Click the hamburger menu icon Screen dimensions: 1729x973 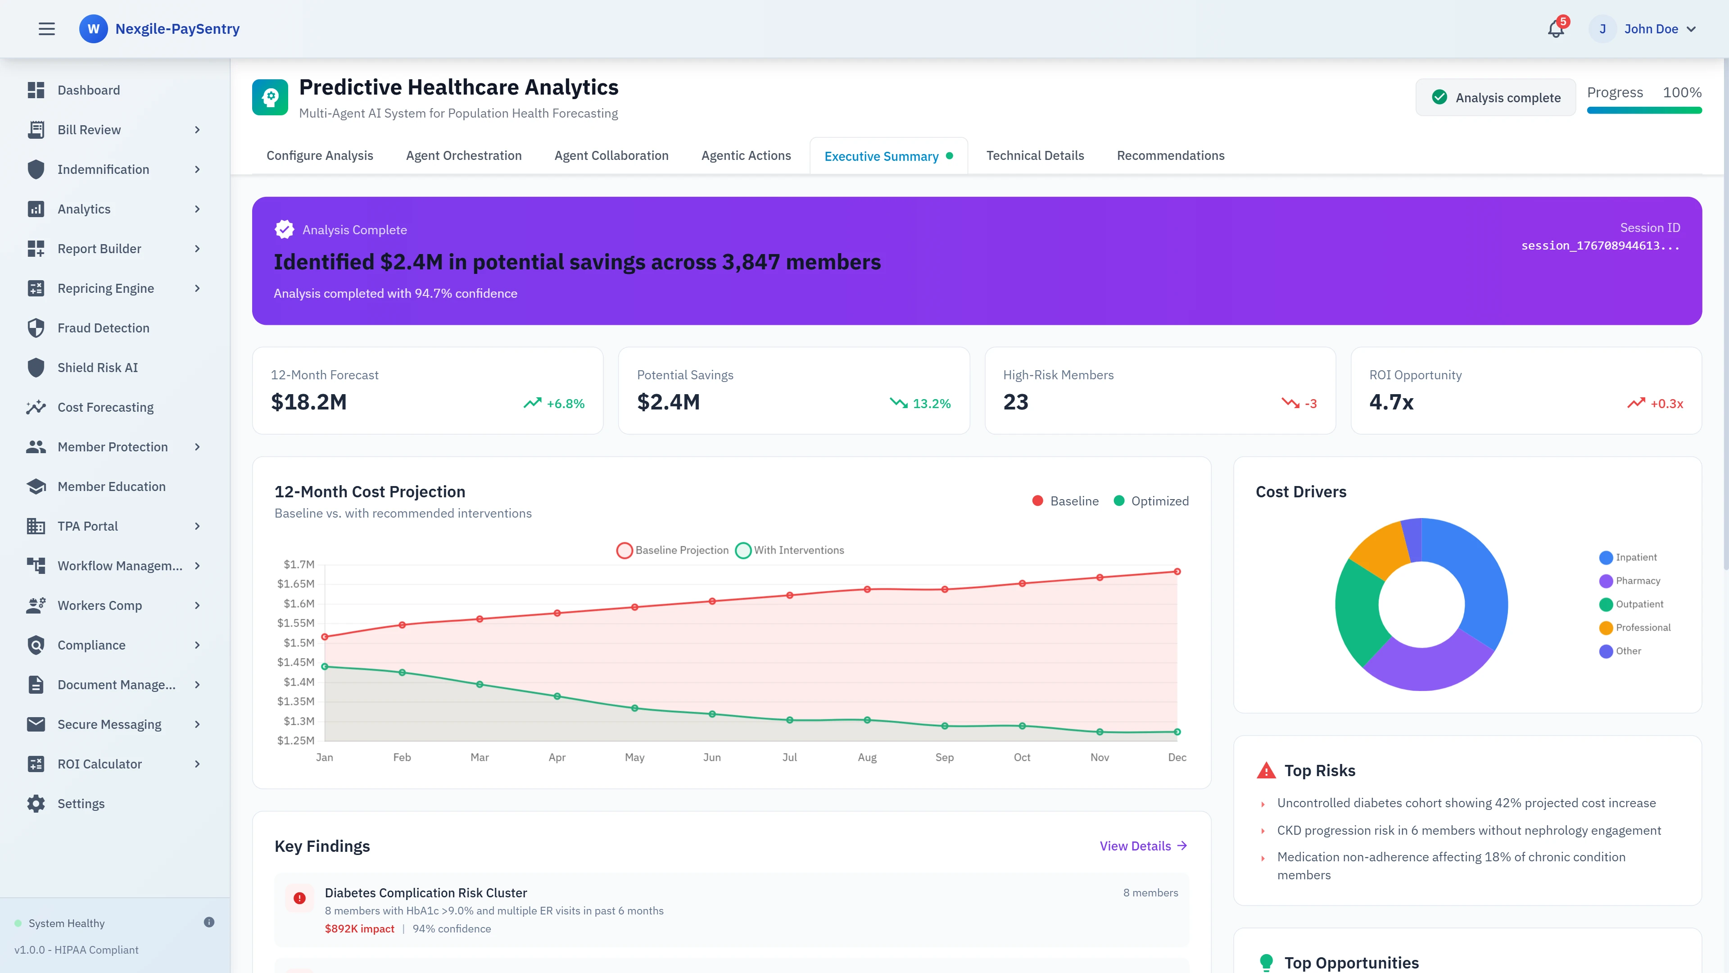[47, 29]
